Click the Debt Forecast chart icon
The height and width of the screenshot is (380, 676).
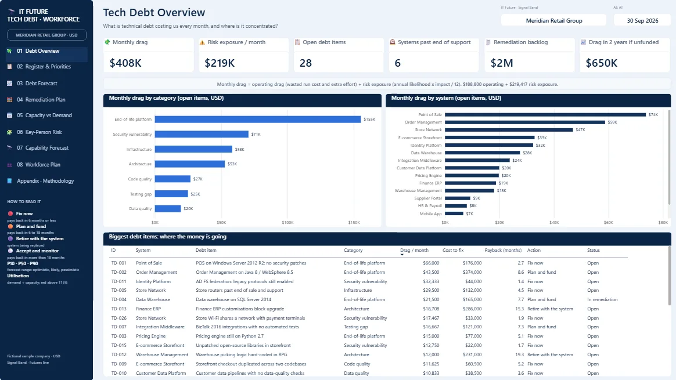tap(9, 83)
